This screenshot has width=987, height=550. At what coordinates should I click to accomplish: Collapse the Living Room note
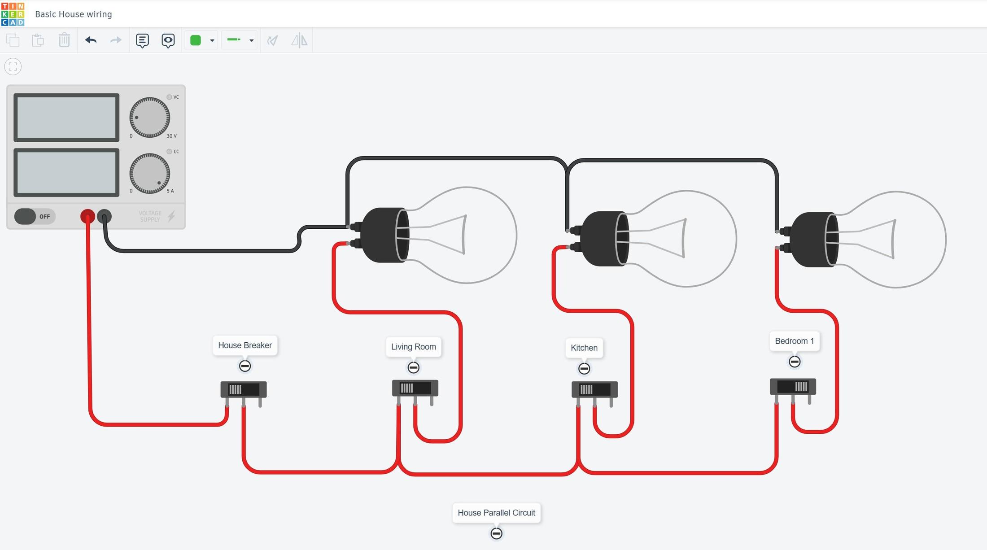tap(414, 368)
